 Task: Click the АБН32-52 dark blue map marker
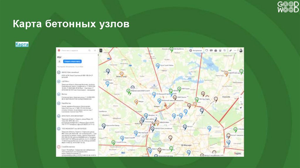[152, 129]
